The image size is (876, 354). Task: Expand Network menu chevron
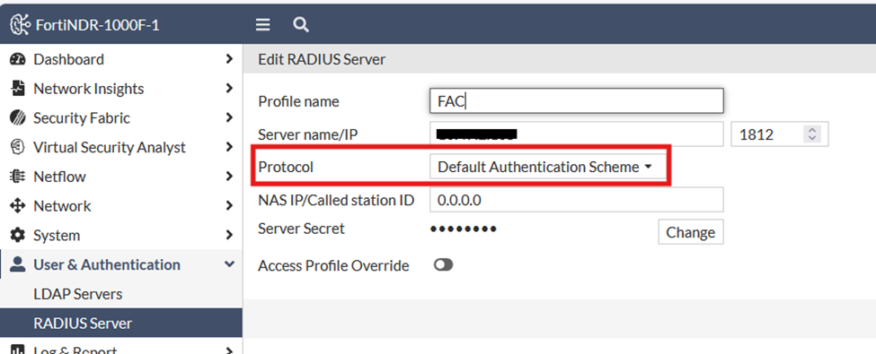[x=229, y=206]
